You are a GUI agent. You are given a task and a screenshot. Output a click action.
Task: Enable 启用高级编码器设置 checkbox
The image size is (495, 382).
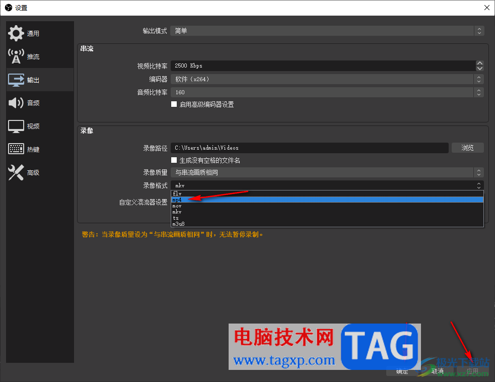[174, 104]
